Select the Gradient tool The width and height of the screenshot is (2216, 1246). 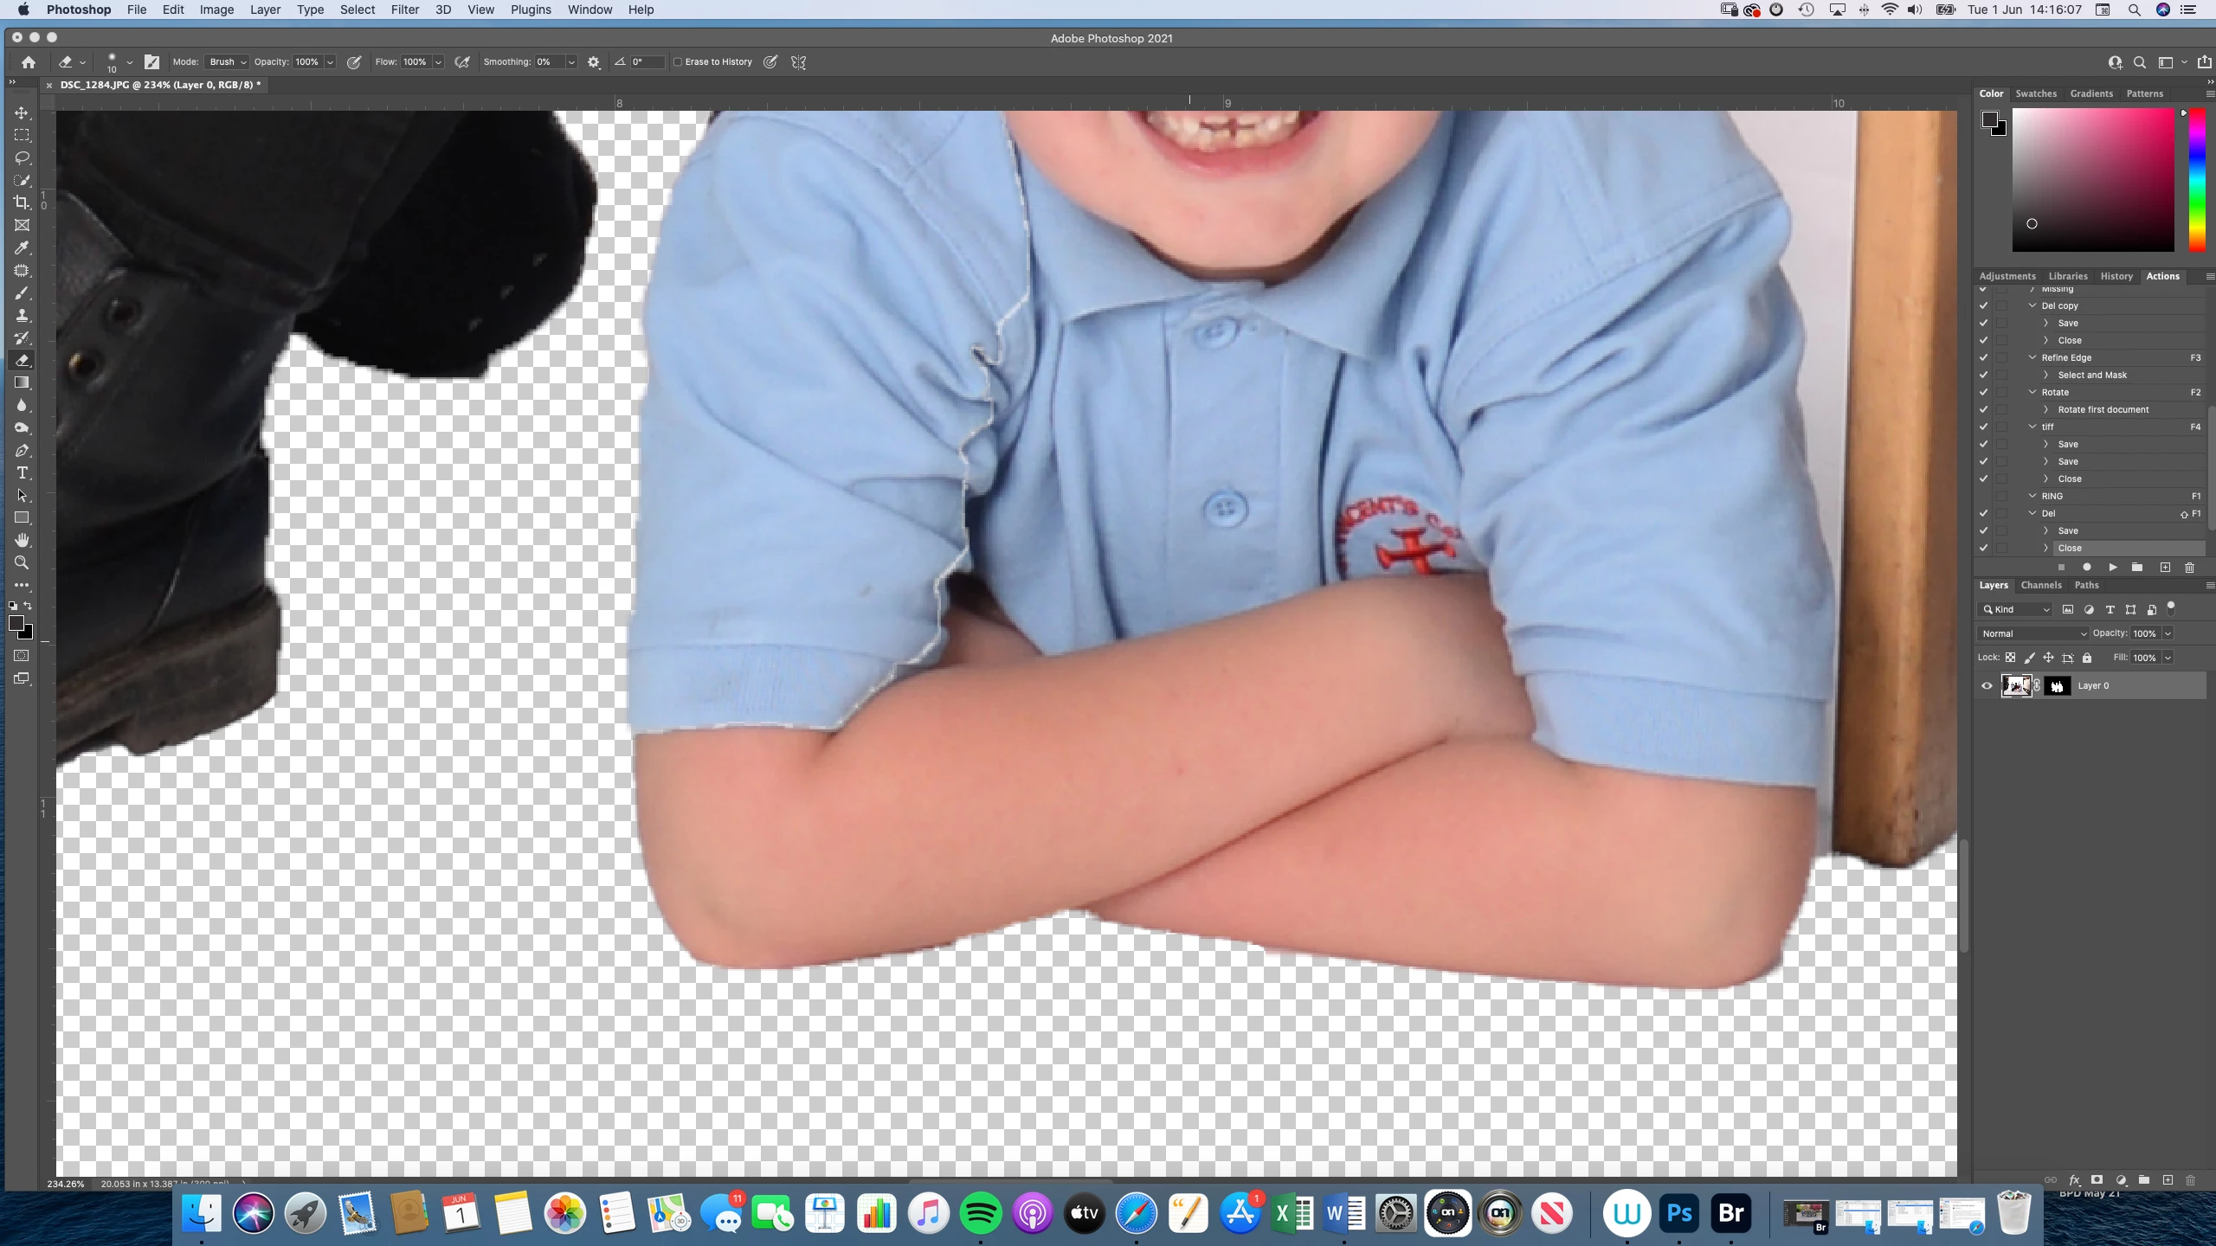[22, 382]
